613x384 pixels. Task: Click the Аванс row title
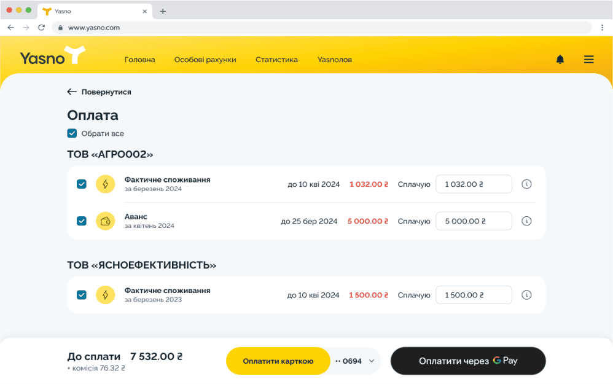coord(136,217)
